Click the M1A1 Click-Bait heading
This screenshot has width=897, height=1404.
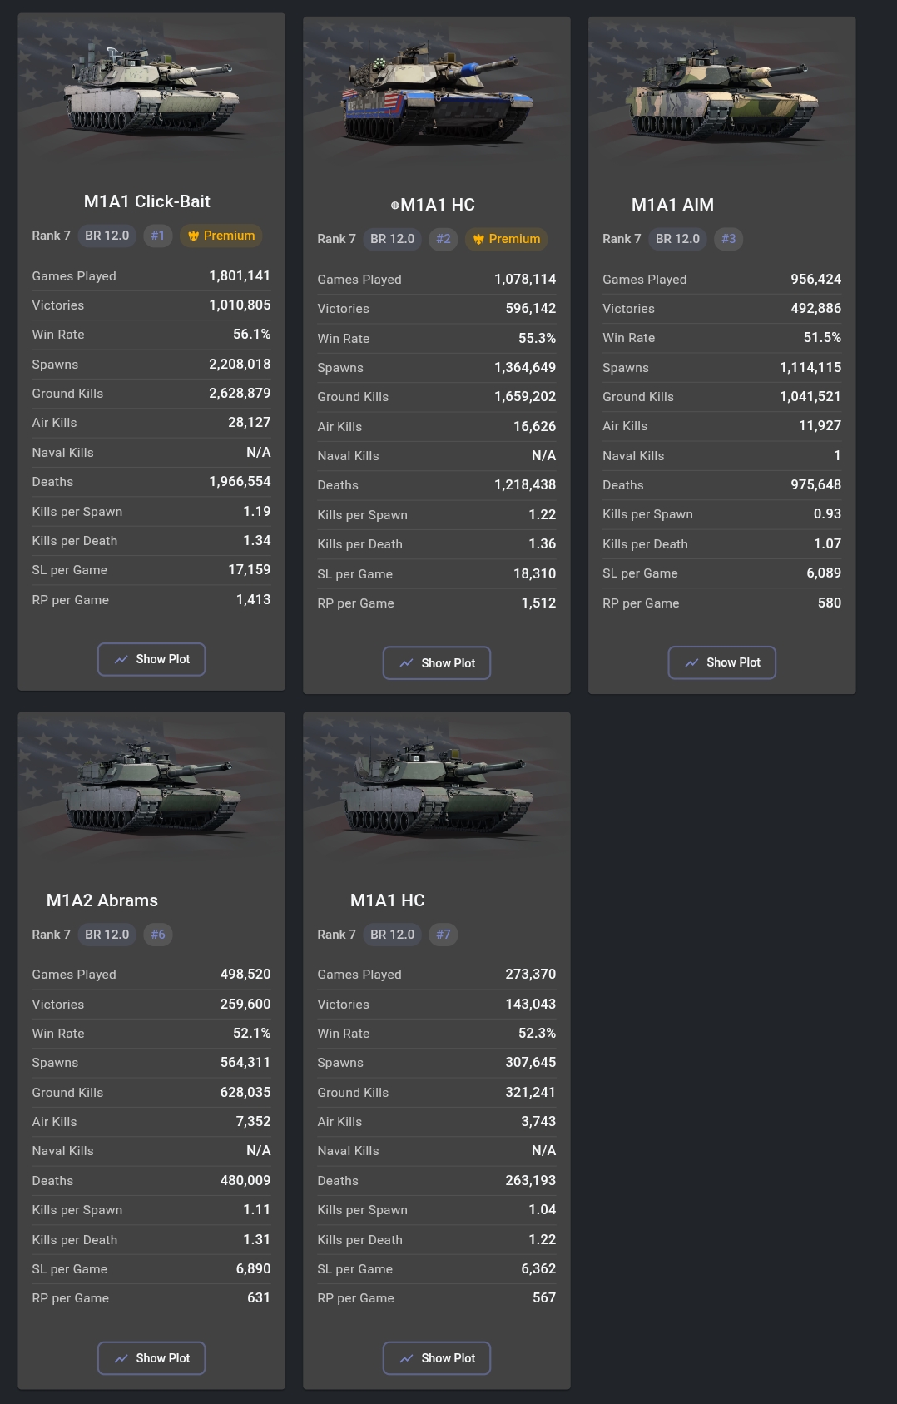[147, 201]
